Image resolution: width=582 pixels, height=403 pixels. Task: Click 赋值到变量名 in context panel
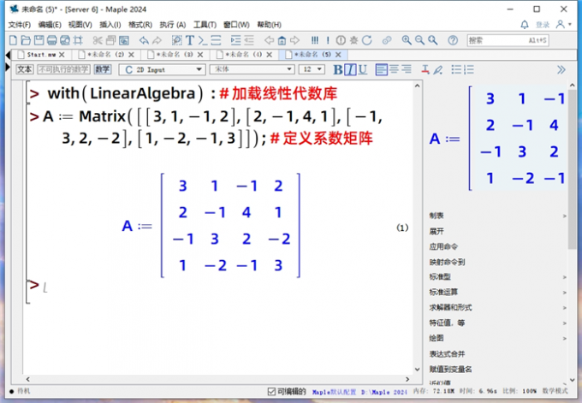(x=452, y=369)
